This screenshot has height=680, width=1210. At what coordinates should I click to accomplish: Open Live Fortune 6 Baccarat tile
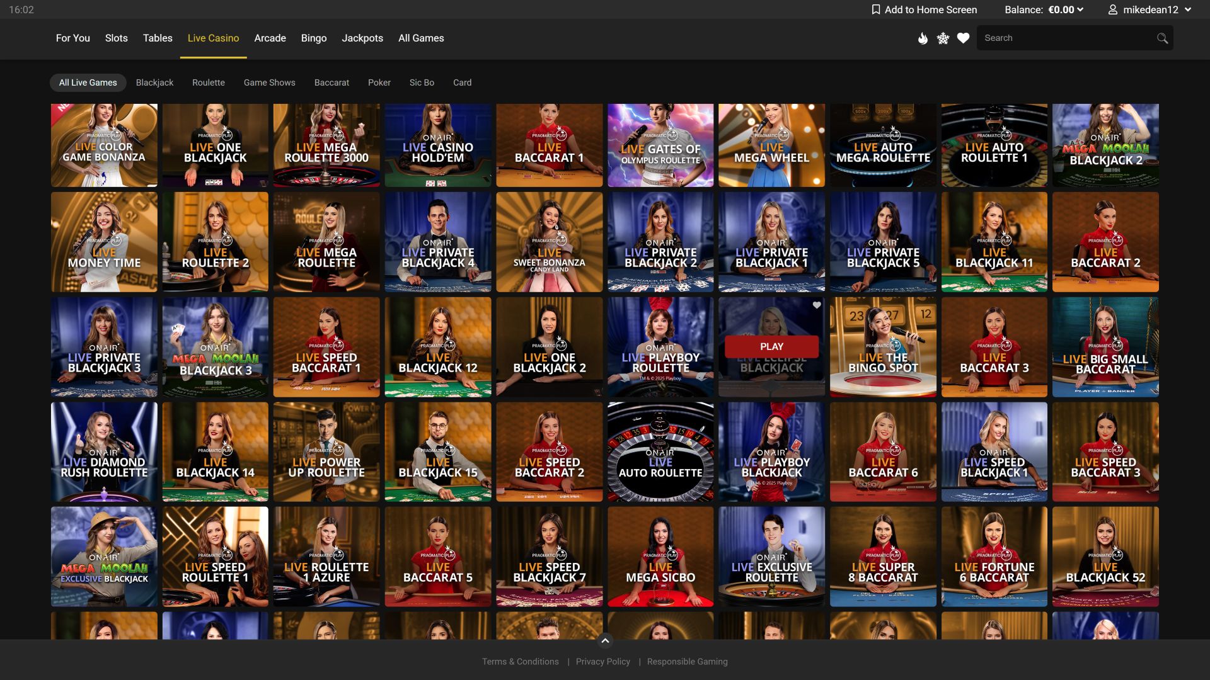tap(994, 557)
